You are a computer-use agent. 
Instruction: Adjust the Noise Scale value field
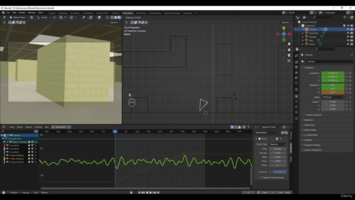tap(278, 149)
